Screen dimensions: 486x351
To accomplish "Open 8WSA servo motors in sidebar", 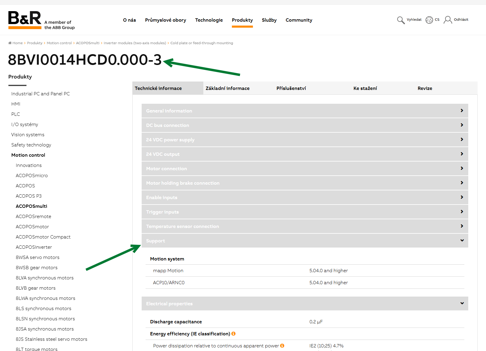I will point(38,257).
